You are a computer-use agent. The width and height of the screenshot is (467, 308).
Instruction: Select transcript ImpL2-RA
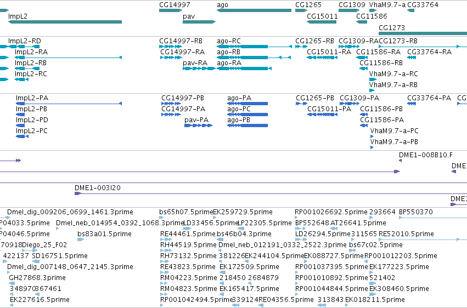tap(31, 52)
